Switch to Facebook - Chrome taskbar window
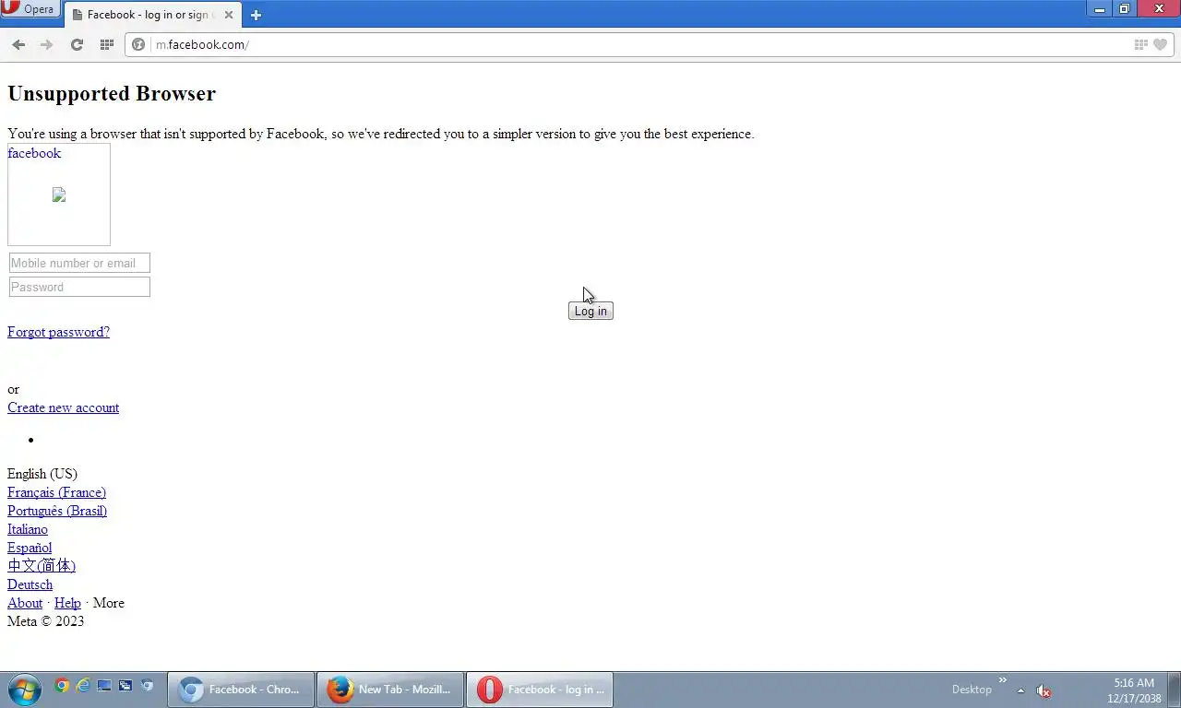The height and width of the screenshot is (708, 1181). [241, 690]
